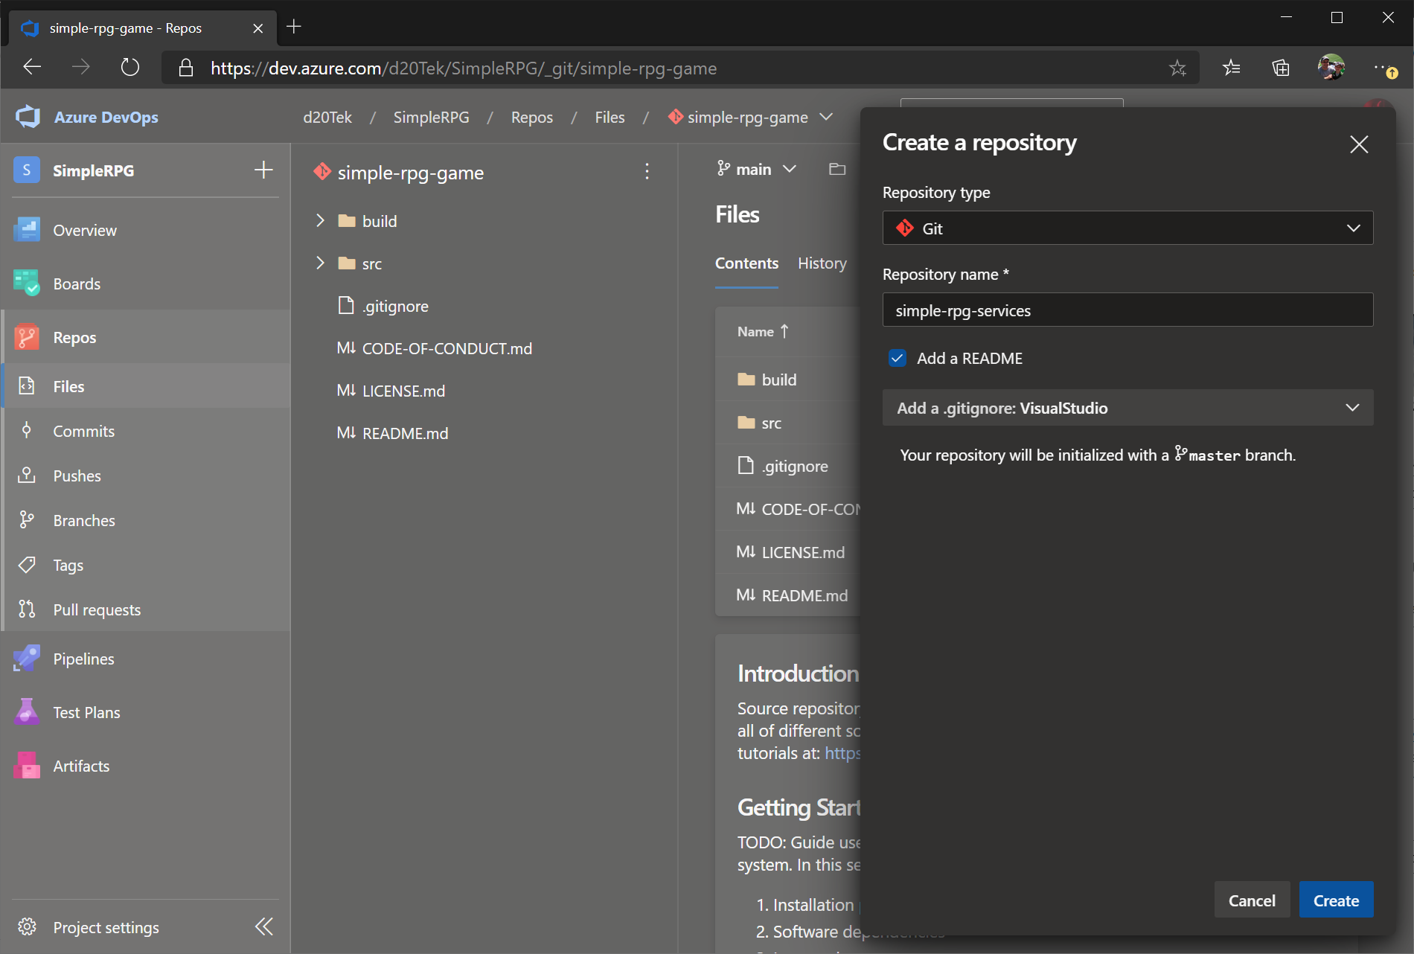Click the Overview icon
1414x954 pixels.
pyautogui.click(x=27, y=229)
